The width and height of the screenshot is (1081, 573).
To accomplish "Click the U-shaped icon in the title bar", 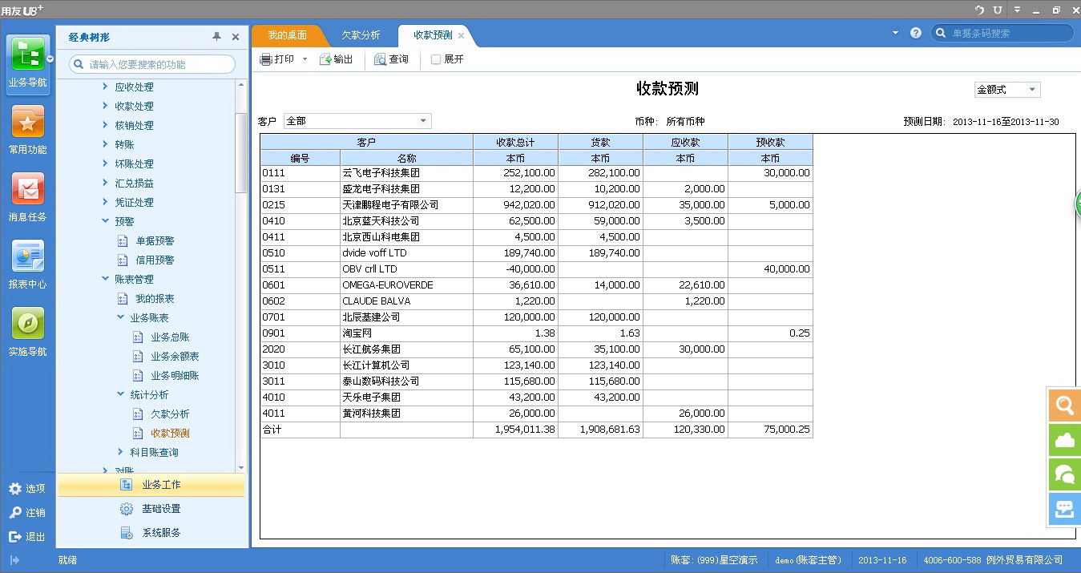I will coord(998,10).
